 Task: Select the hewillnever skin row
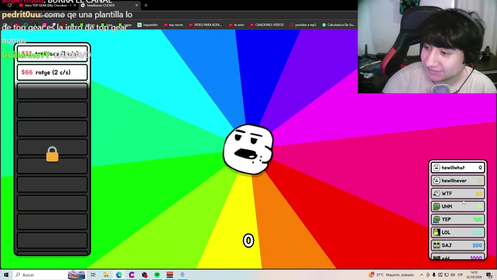tap(458, 180)
